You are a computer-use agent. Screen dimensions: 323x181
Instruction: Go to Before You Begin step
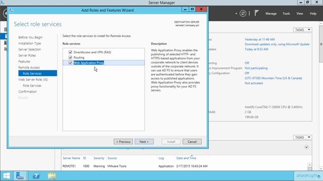[x=30, y=37]
